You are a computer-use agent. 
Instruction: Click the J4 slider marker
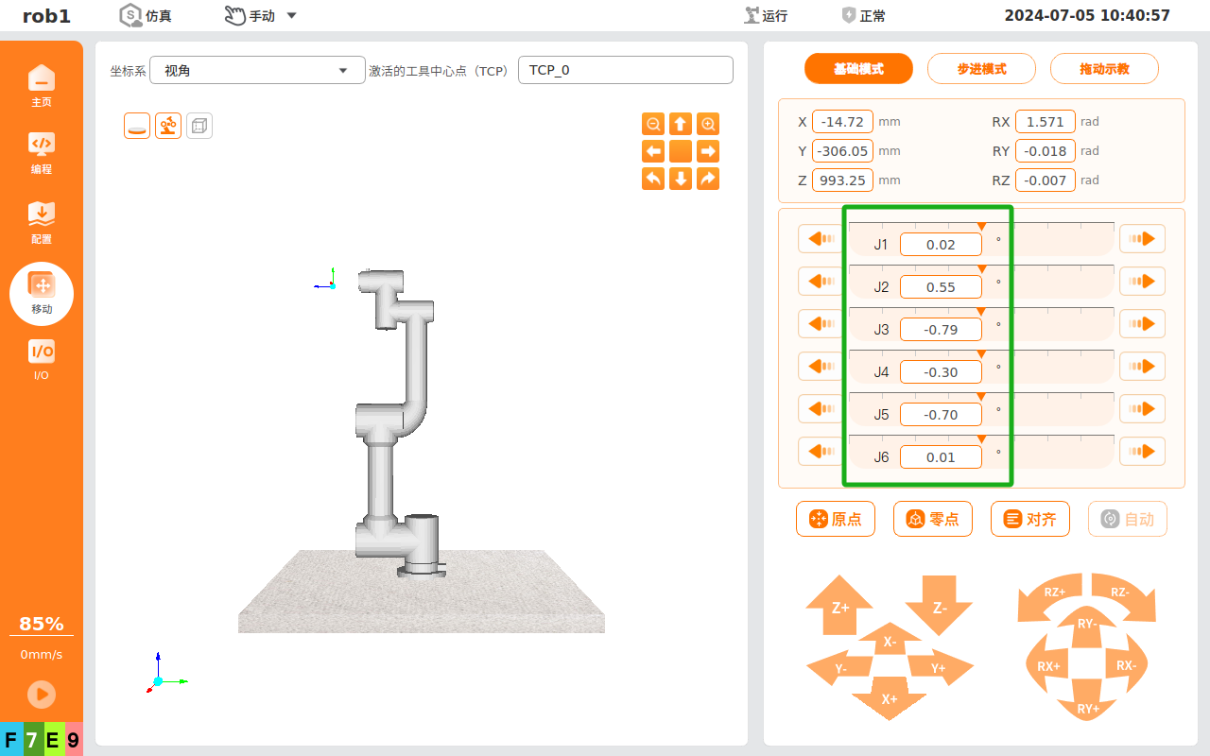click(981, 354)
